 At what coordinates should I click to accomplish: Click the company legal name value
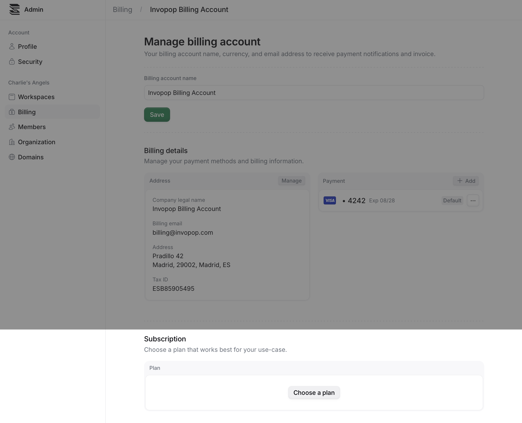click(x=187, y=209)
